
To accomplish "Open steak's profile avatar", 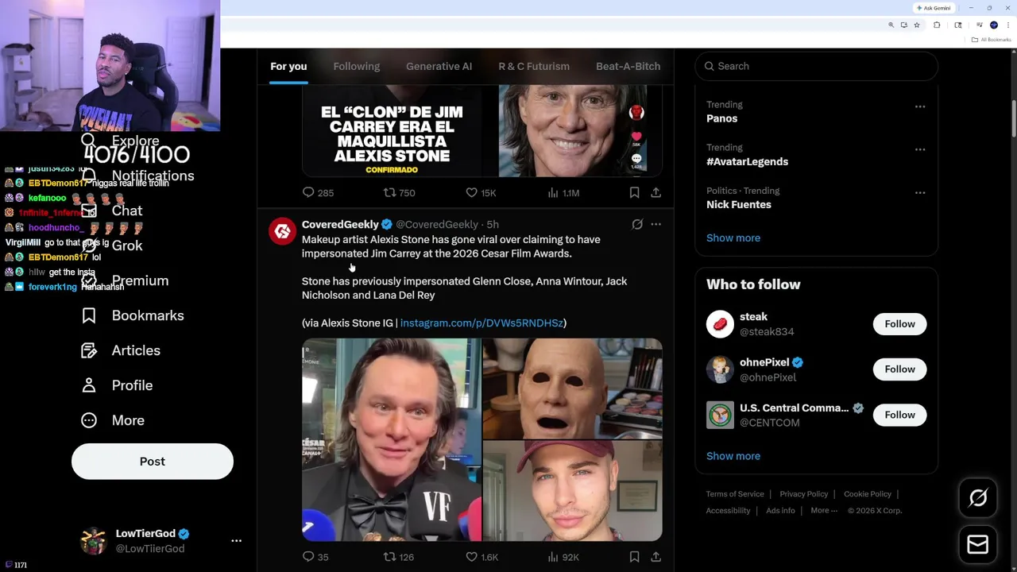I will 720,324.
